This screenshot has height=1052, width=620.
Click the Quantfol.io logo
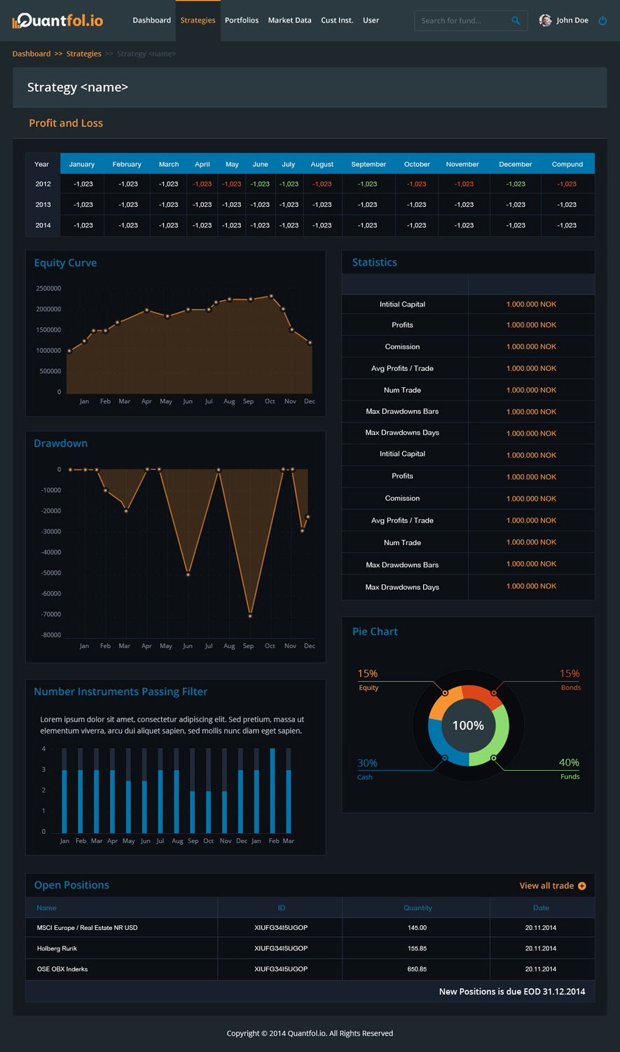(57, 20)
